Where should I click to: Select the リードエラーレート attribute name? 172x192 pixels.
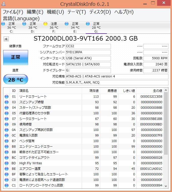tap(33, 97)
